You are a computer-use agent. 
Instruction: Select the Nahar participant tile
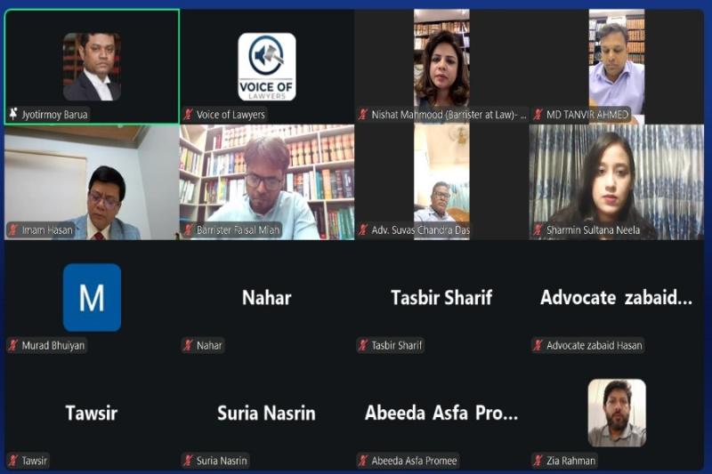(267, 297)
